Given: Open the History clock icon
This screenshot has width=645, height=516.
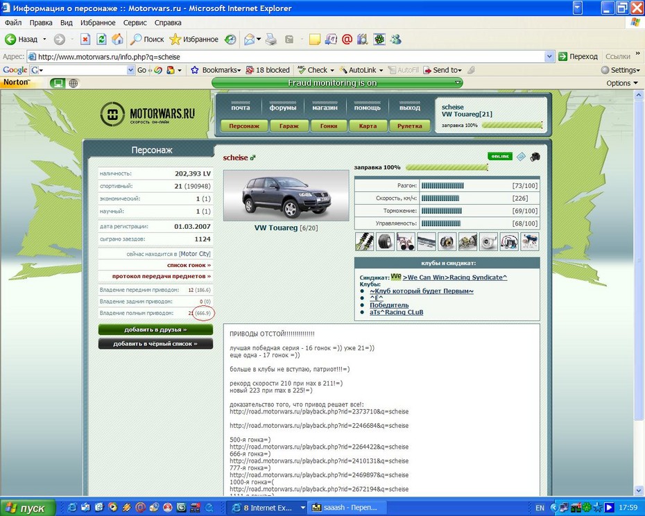Looking at the screenshot, I should (230, 40).
